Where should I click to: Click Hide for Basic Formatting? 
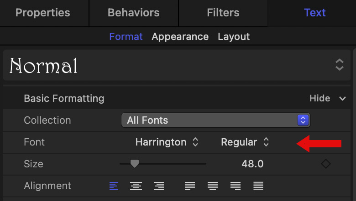click(x=319, y=98)
